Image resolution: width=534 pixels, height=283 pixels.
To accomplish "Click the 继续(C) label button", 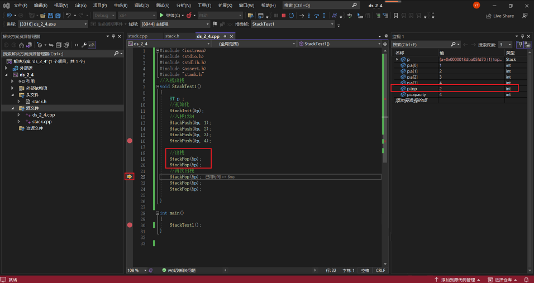I will point(173,16).
